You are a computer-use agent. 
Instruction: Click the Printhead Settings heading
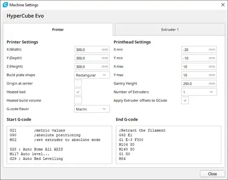click(132, 42)
